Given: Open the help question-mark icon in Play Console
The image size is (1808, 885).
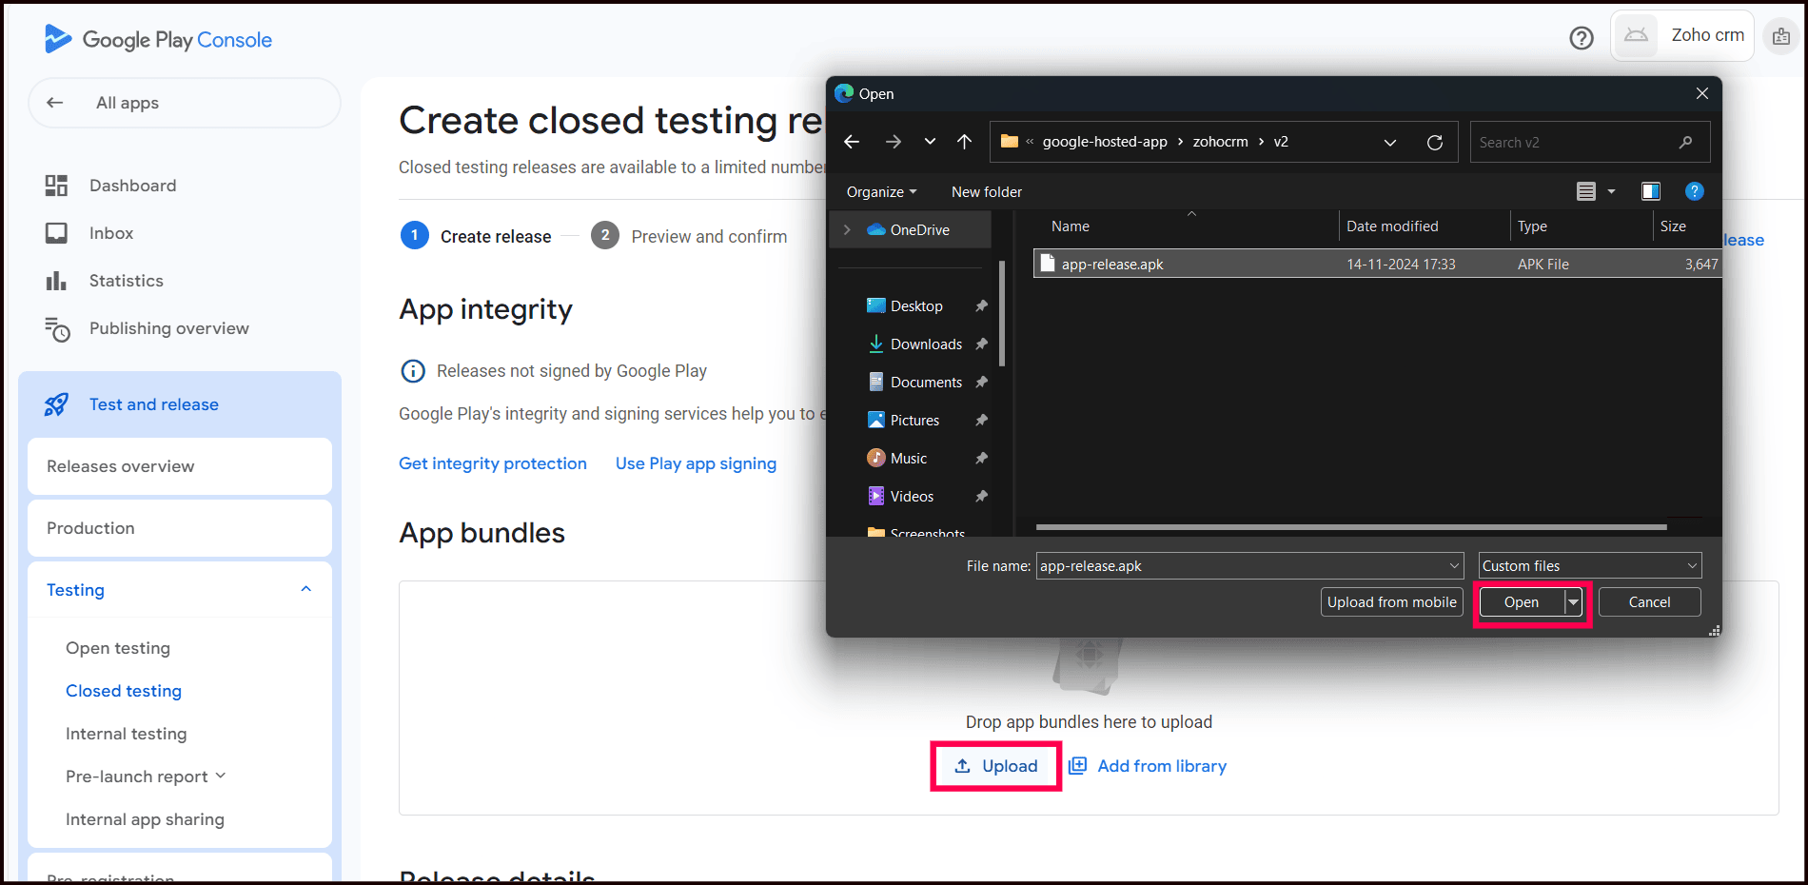Looking at the screenshot, I should pos(1582,38).
